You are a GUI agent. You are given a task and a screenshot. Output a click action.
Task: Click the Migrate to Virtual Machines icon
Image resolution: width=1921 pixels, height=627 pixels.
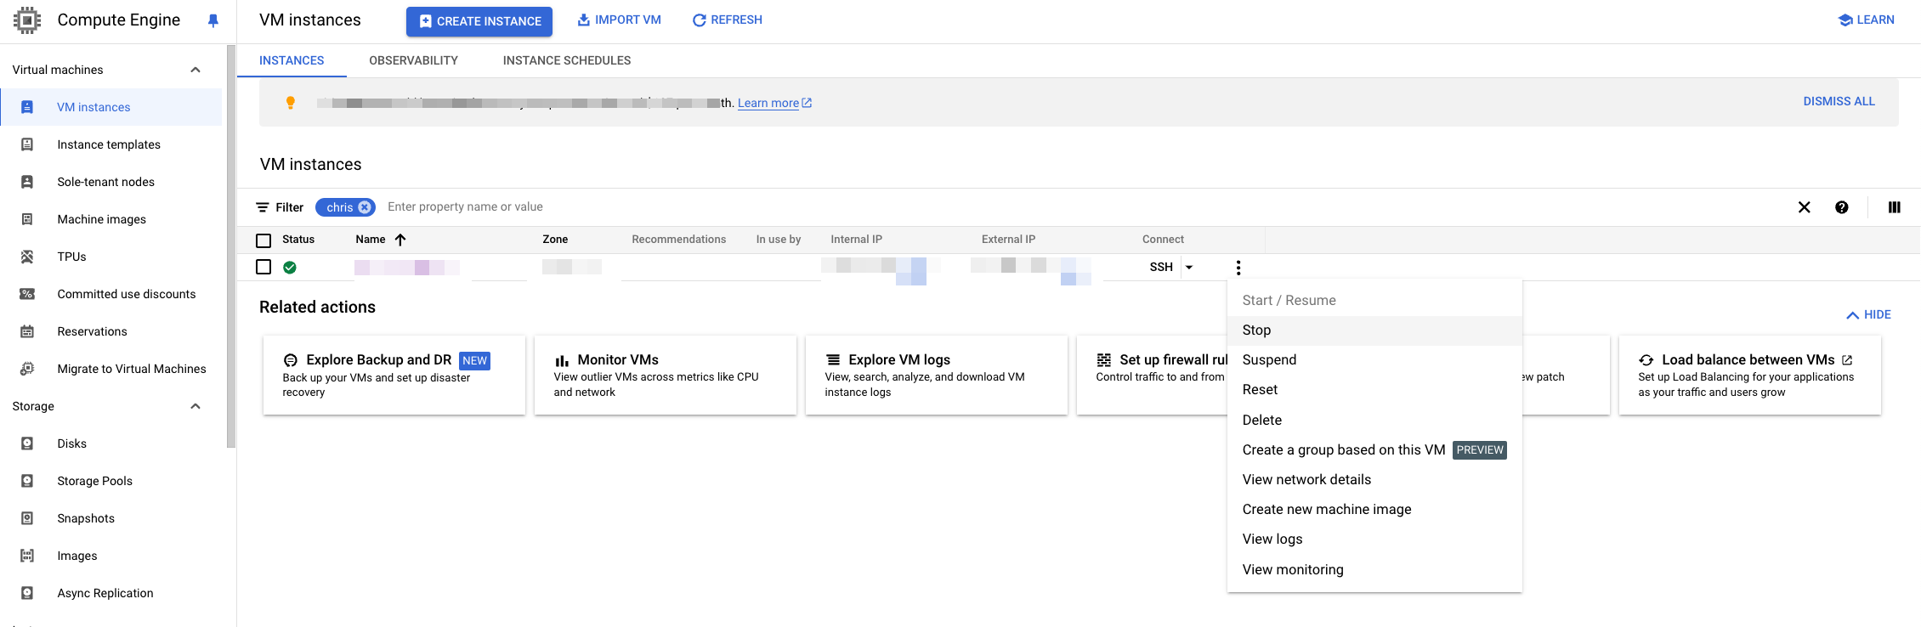[27, 369]
